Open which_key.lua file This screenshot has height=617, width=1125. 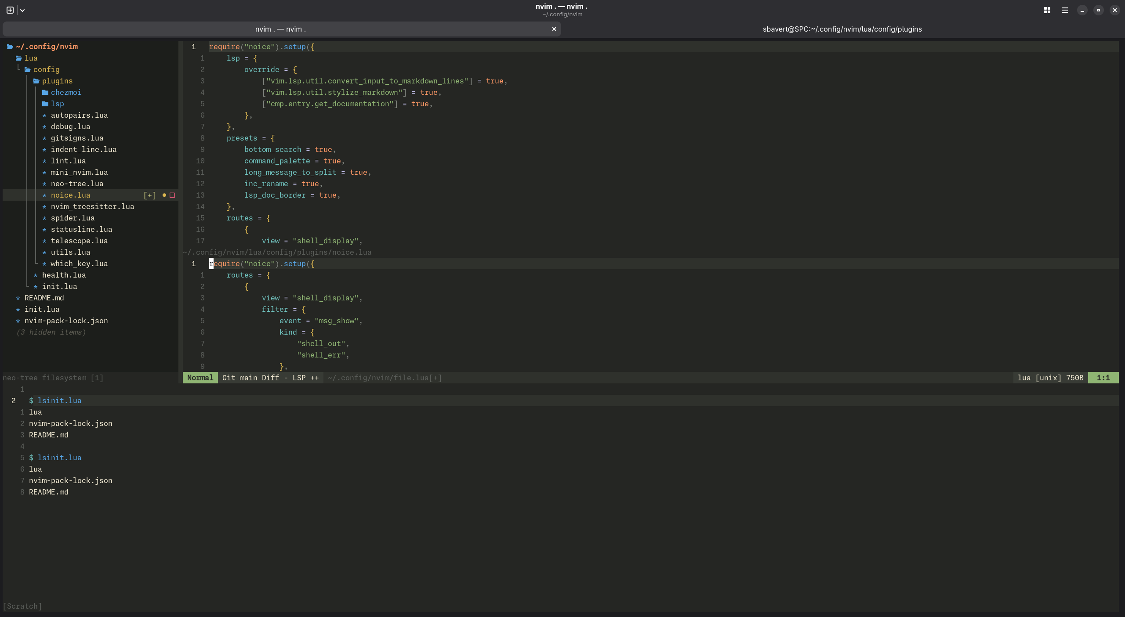[79, 263]
